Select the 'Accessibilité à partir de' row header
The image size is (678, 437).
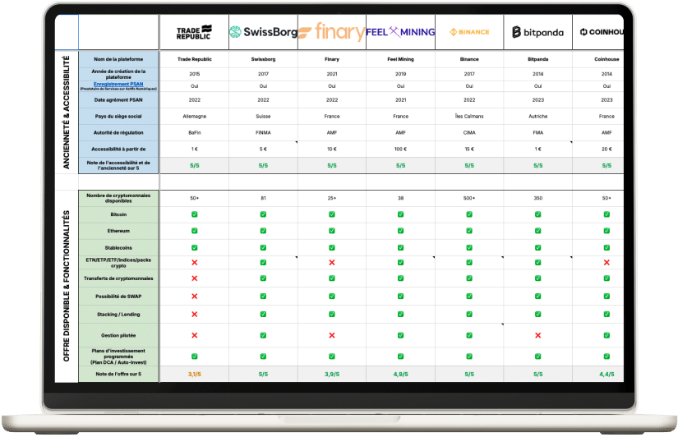118,149
